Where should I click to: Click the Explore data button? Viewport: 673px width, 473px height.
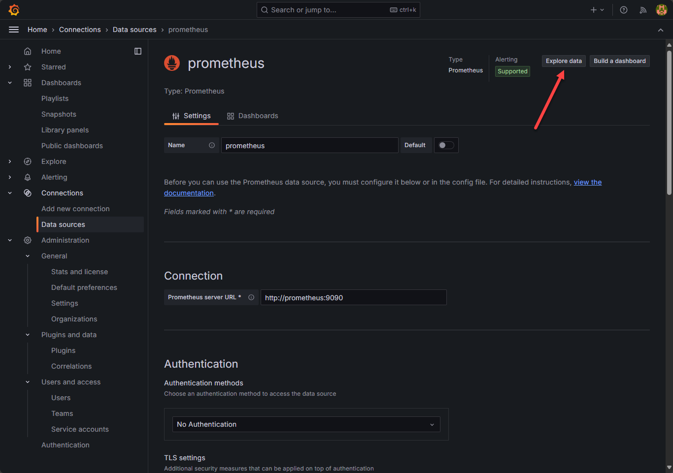[x=564, y=61]
